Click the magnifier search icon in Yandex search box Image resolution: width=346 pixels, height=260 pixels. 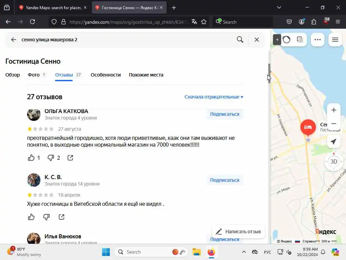point(240,40)
